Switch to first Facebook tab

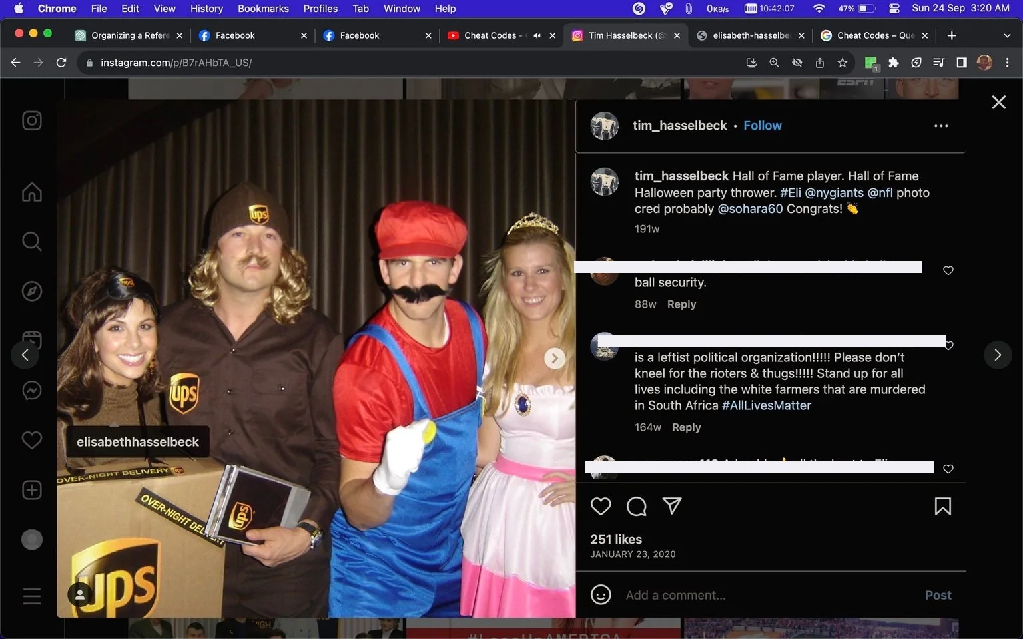(x=253, y=35)
